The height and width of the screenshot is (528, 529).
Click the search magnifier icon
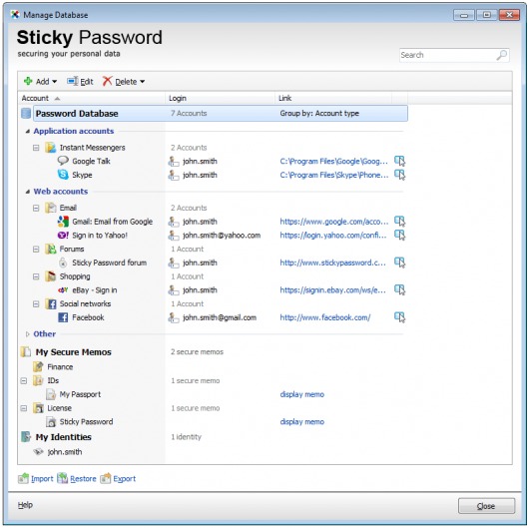(x=502, y=55)
